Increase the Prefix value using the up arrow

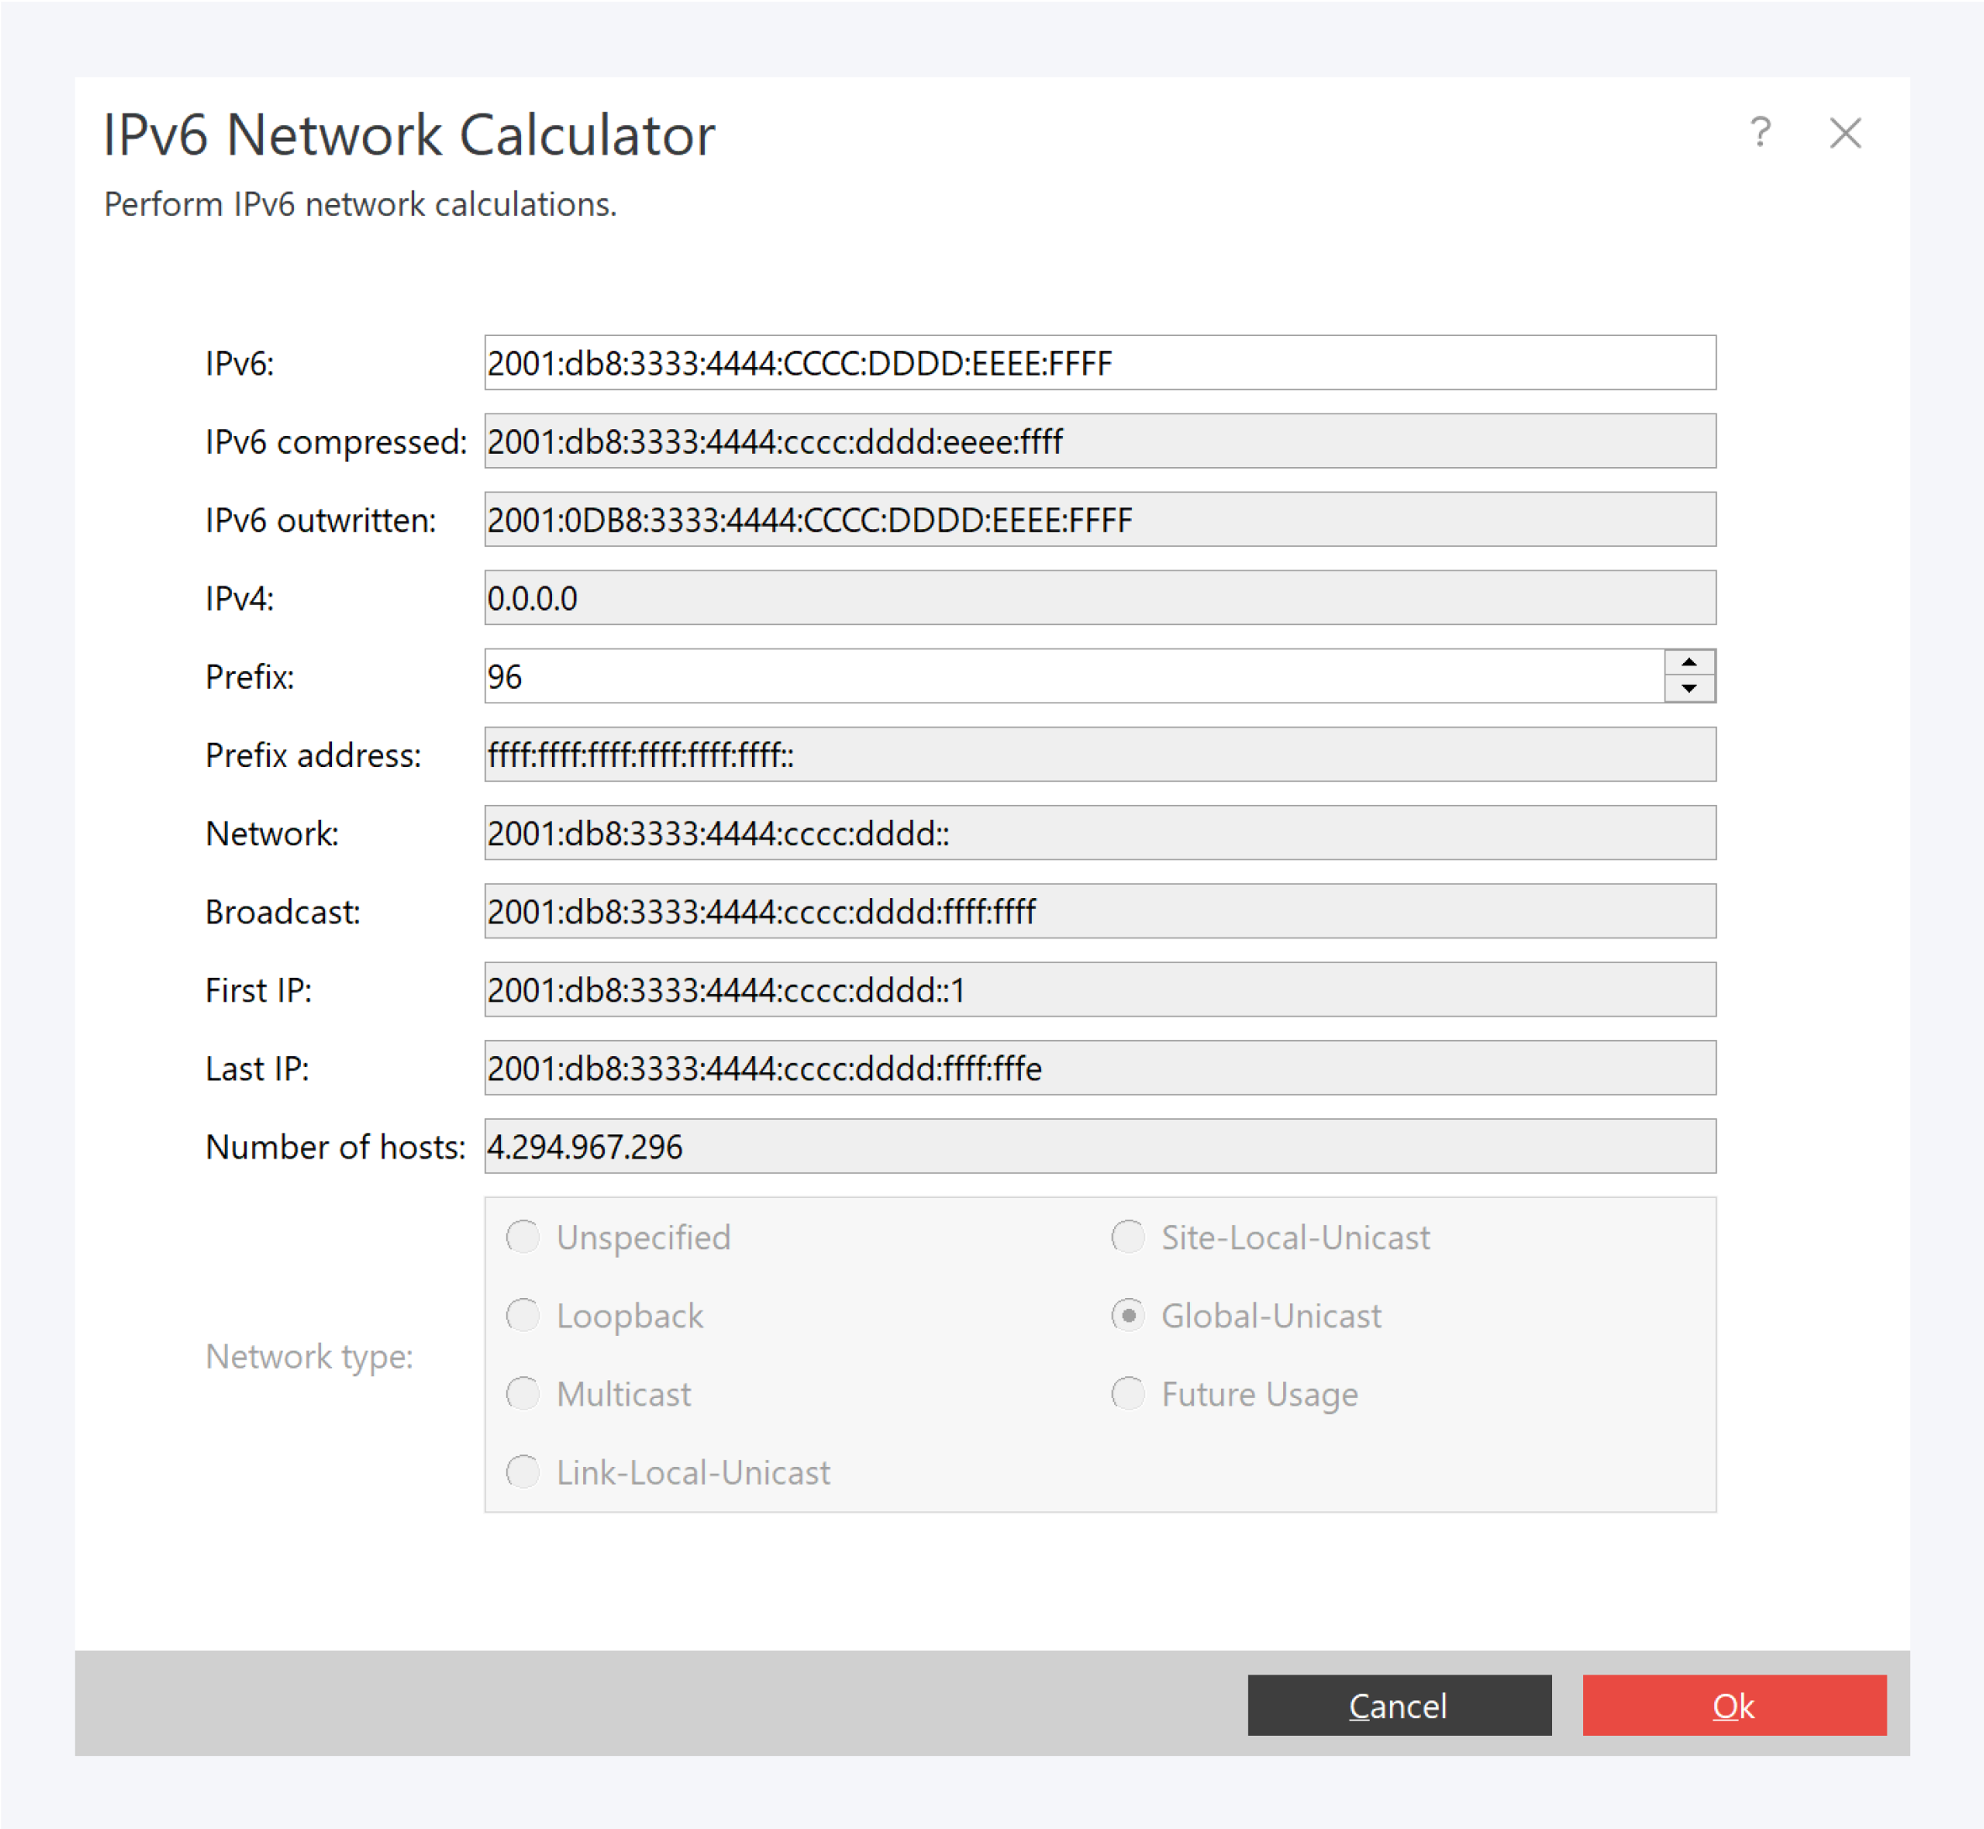point(1690,662)
